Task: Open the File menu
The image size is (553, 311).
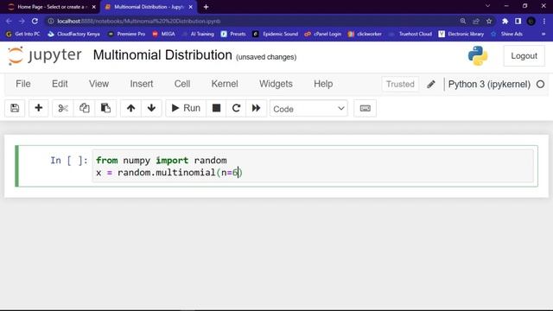Action: click(x=23, y=84)
